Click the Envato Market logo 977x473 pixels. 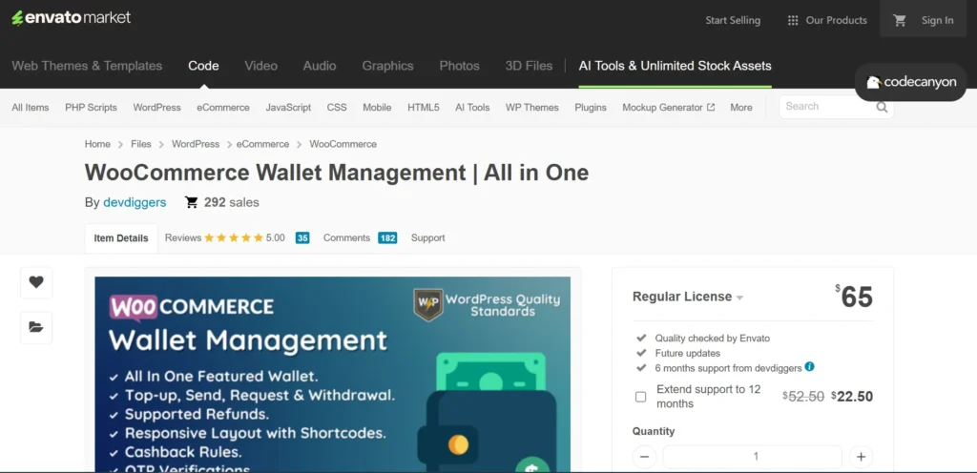71,17
